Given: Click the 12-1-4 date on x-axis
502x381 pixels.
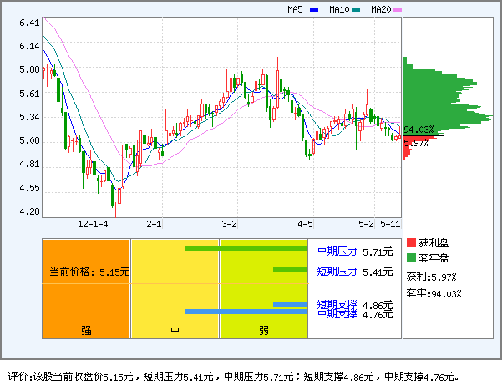Looking at the screenshot, I should (92, 224).
